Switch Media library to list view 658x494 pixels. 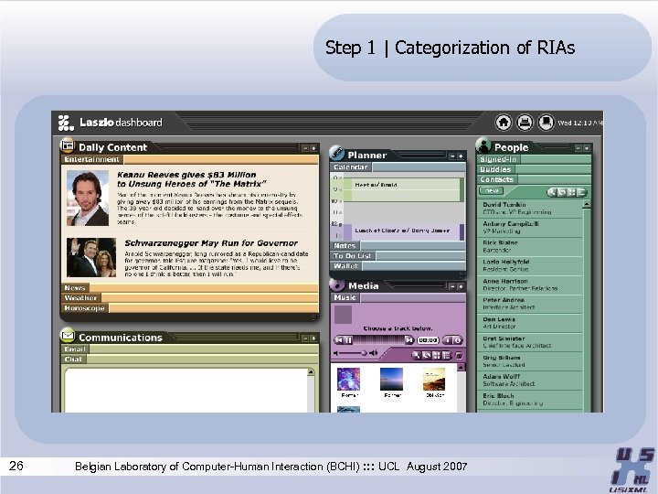[447, 355]
